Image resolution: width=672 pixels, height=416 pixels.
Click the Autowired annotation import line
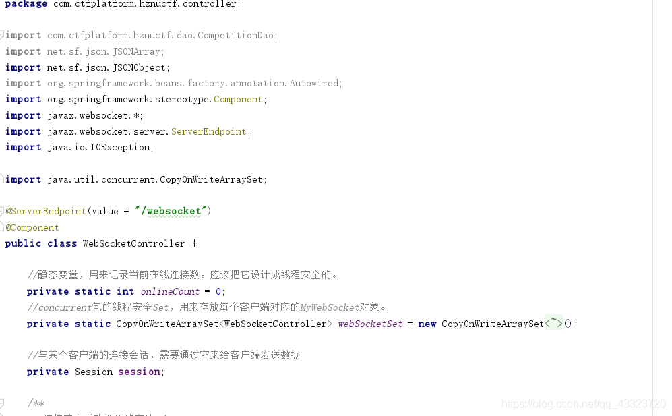tap(174, 83)
